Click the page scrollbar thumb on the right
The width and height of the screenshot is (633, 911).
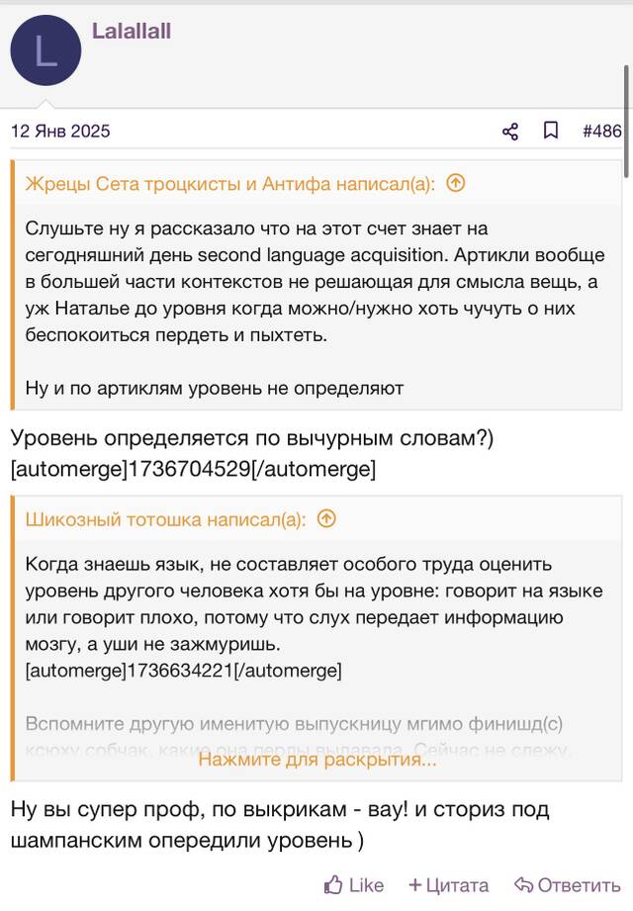627,122
